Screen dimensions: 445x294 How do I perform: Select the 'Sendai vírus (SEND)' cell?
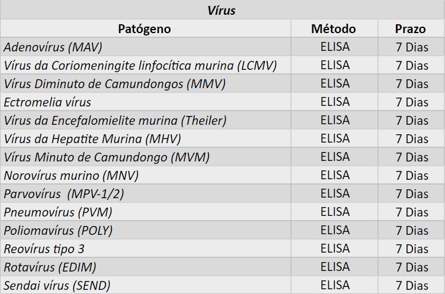57,285
